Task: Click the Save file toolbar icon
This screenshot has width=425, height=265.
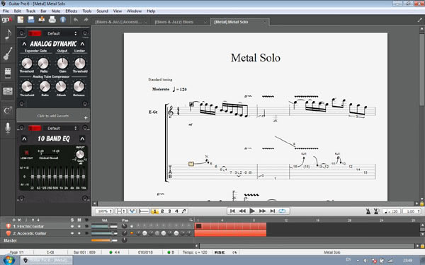Action: (42, 20)
